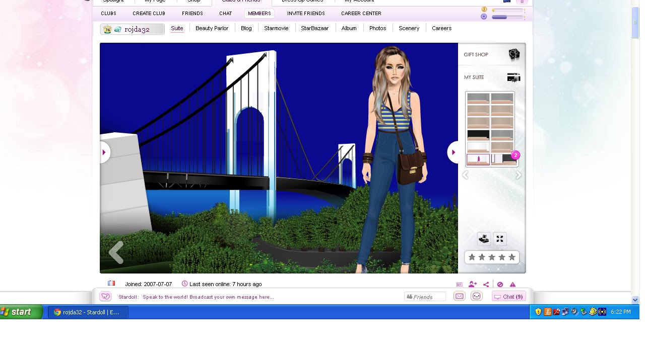Image resolution: width=645 pixels, height=362 pixels.
Task: Open the Friends submenu item
Action: (x=192, y=14)
